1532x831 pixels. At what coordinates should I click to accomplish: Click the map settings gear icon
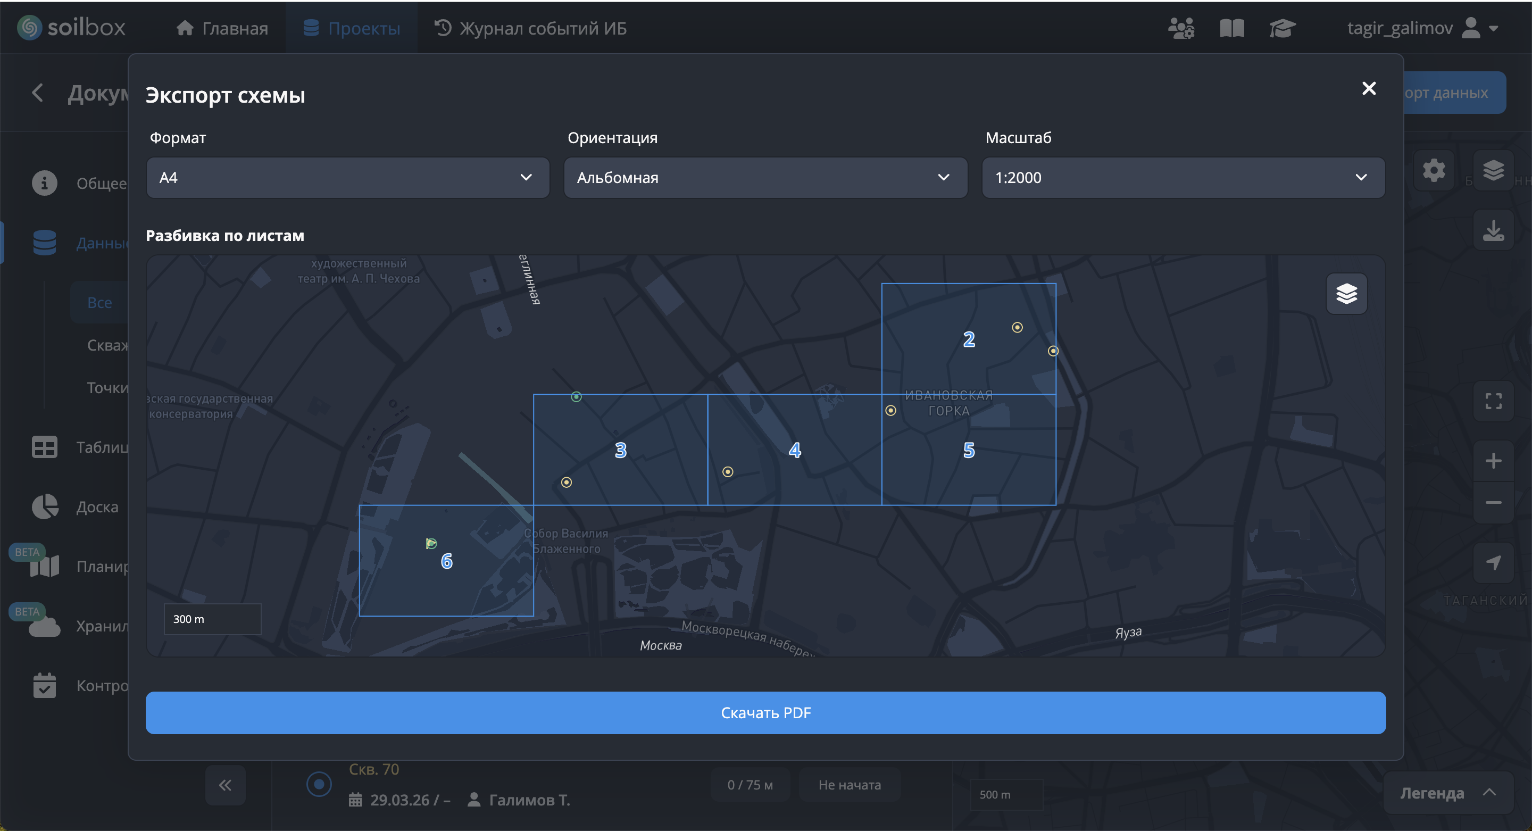coord(1434,171)
